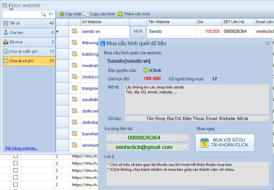Open the Đã mua category
Image resolution: width=274 pixels, height=190 pixels.
tap(29, 42)
